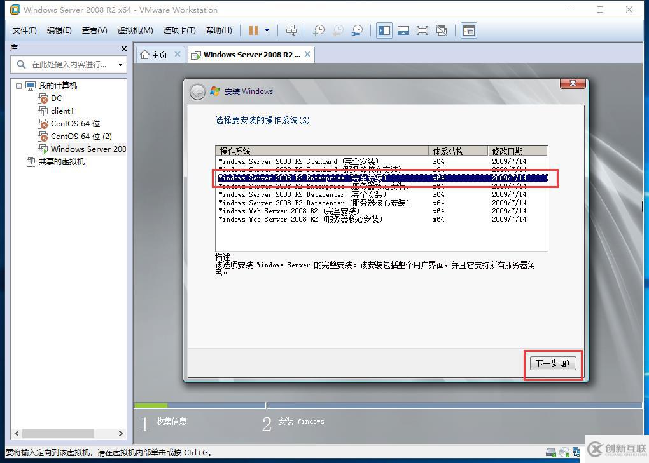Image resolution: width=649 pixels, height=463 pixels.
Task: Enter full screen mode icon
Action: pyautogui.click(x=422, y=30)
